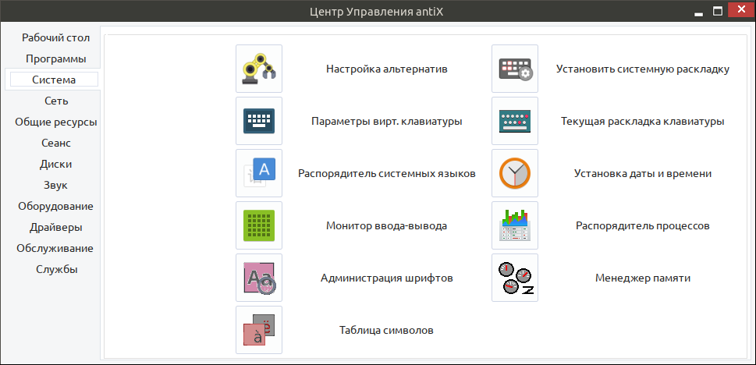Click the Текущая раскладка клавиатуры teal icon
The image size is (756, 365).
click(515, 121)
